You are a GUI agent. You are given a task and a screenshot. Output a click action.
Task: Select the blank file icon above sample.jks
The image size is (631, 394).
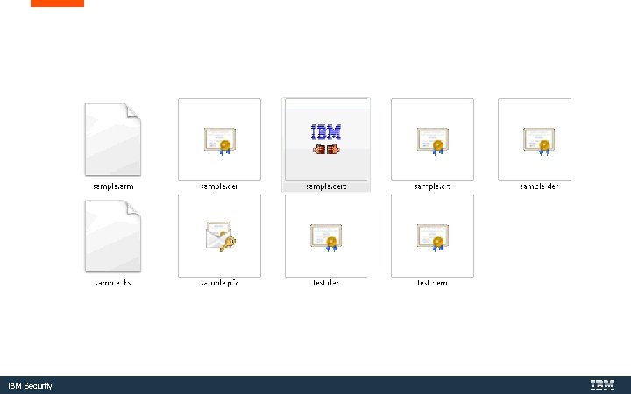(x=113, y=236)
